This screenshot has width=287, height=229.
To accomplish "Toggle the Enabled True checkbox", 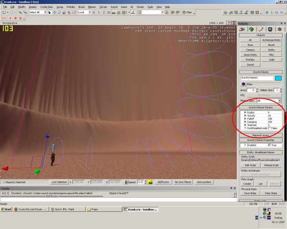I will pos(269,145).
